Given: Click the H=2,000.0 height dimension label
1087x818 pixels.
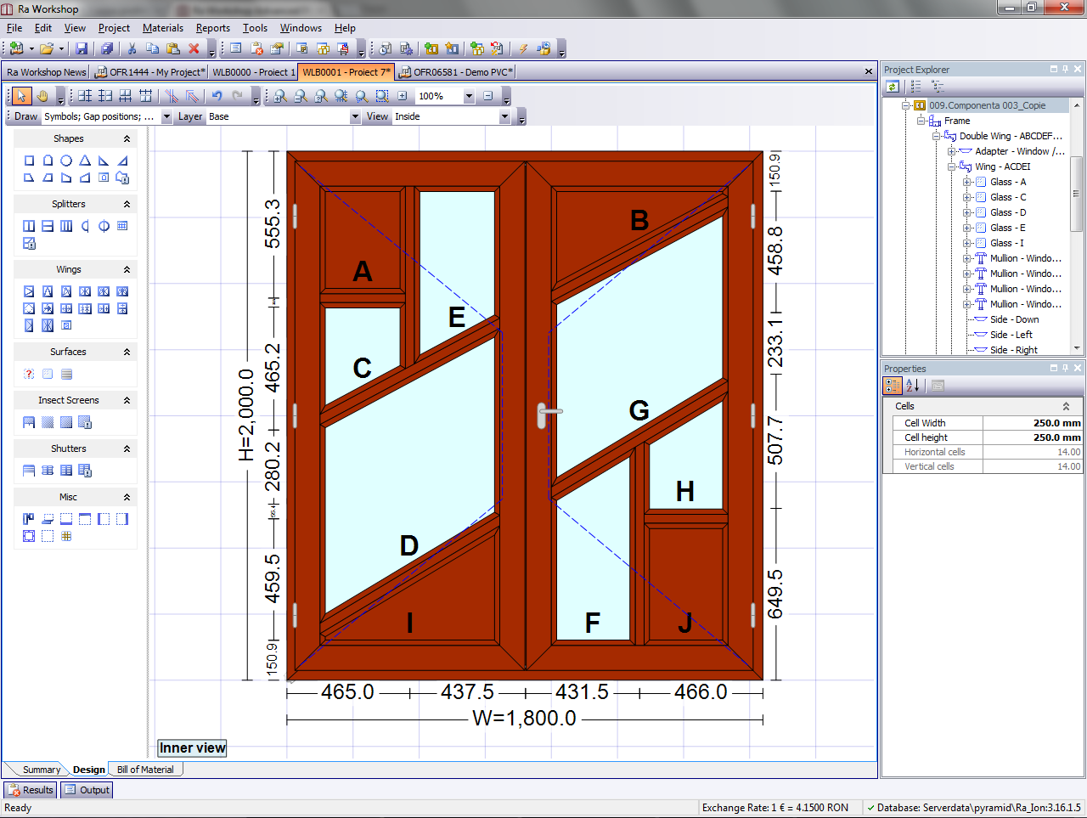Looking at the screenshot, I should (x=246, y=415).
